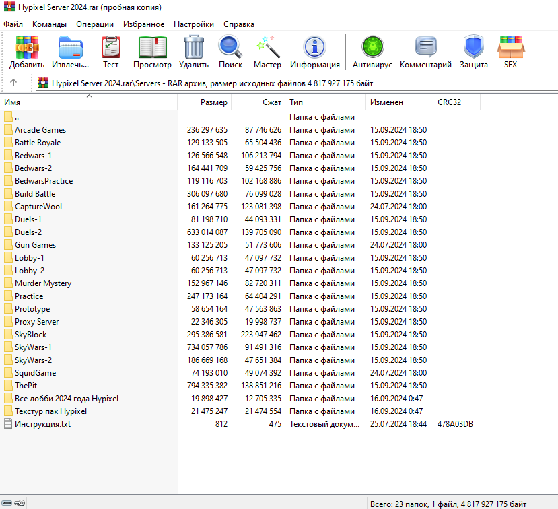Click the SFX archive box icon
This screenshot has height=509, width=558.
pos(511,47)
